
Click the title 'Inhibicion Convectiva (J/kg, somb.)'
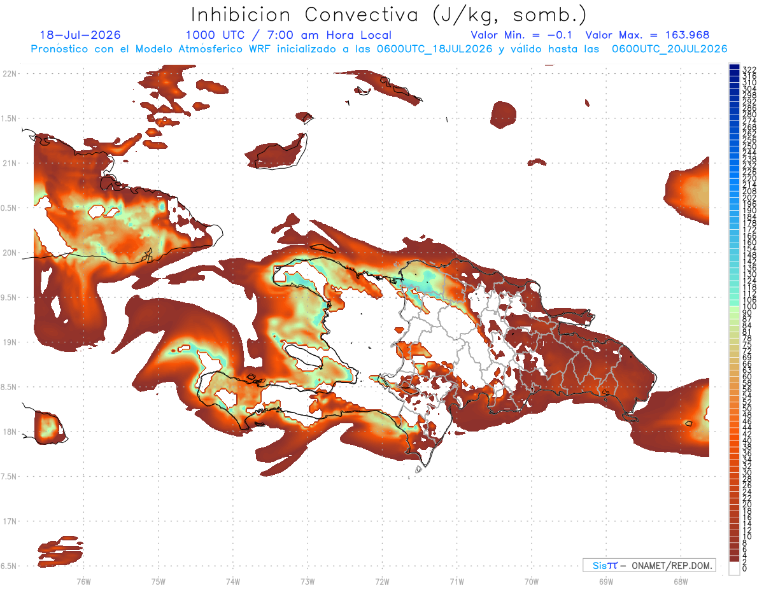click(x=389, y=15)
